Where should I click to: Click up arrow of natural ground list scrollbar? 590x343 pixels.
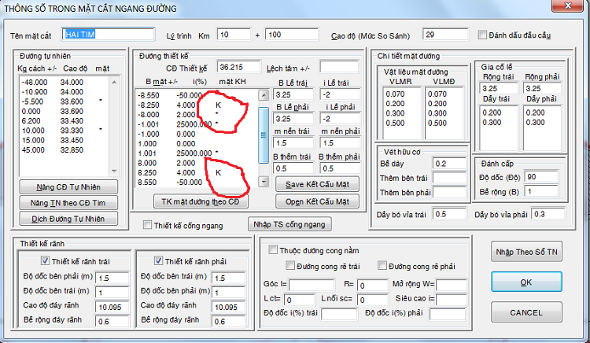click(x=114, y=82)
